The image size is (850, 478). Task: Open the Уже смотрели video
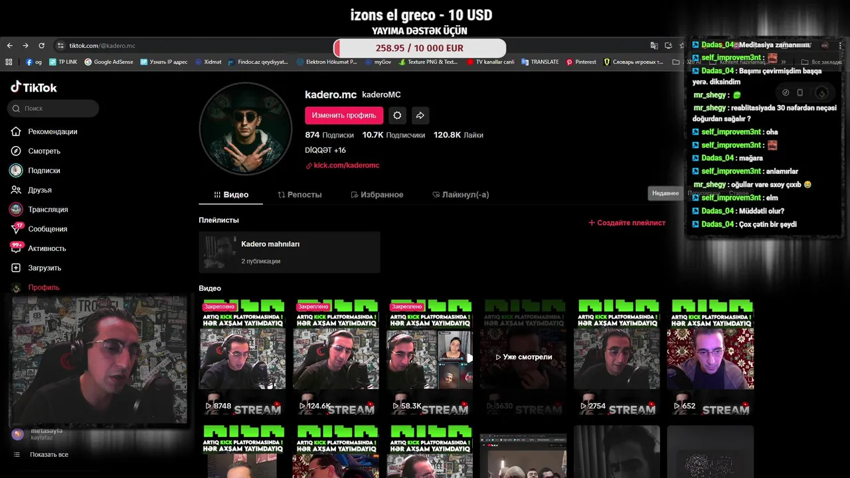click(x=523, y=357)
